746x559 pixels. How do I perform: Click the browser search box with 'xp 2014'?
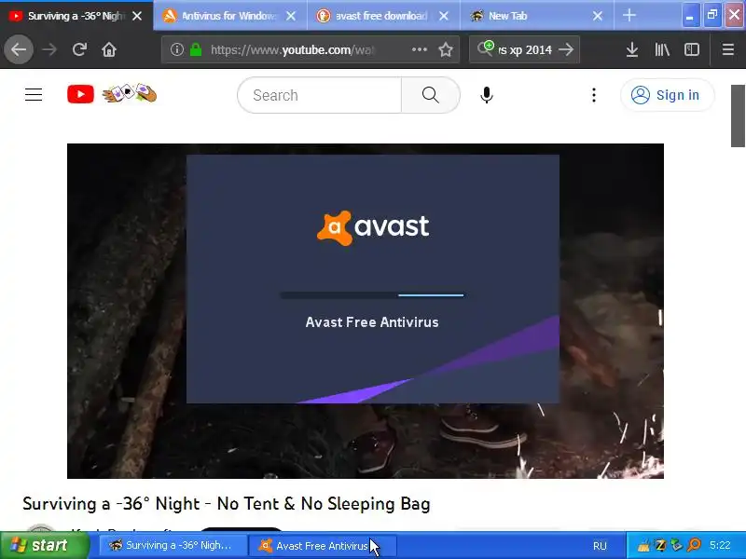[x=525, y=49]
